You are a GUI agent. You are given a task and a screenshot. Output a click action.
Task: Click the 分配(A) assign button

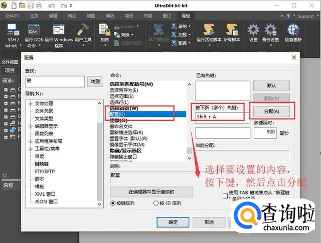pos(271,111)
